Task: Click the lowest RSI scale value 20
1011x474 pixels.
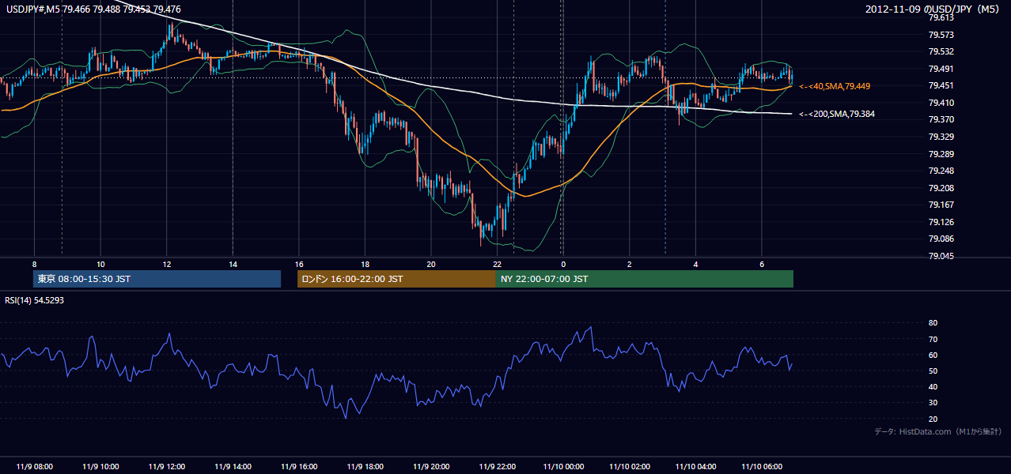Action: point(933,419)
